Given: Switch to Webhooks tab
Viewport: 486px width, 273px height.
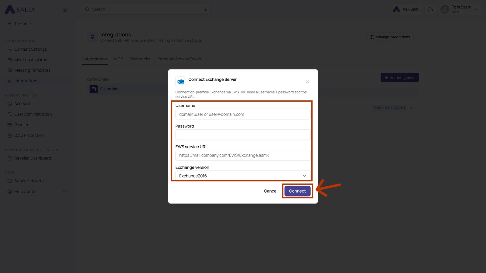Looking at the screenshot, I should pyautogui.click(x=140, y=59).
